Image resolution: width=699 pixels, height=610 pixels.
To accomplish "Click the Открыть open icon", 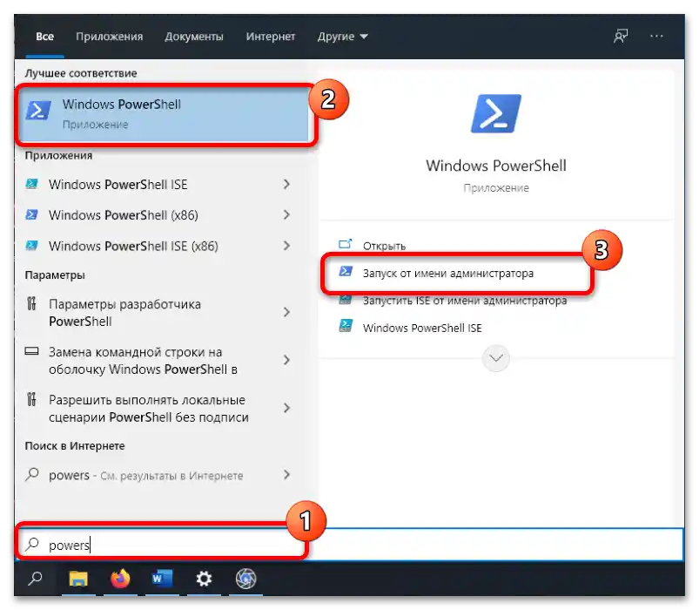I will click(345, 244).
